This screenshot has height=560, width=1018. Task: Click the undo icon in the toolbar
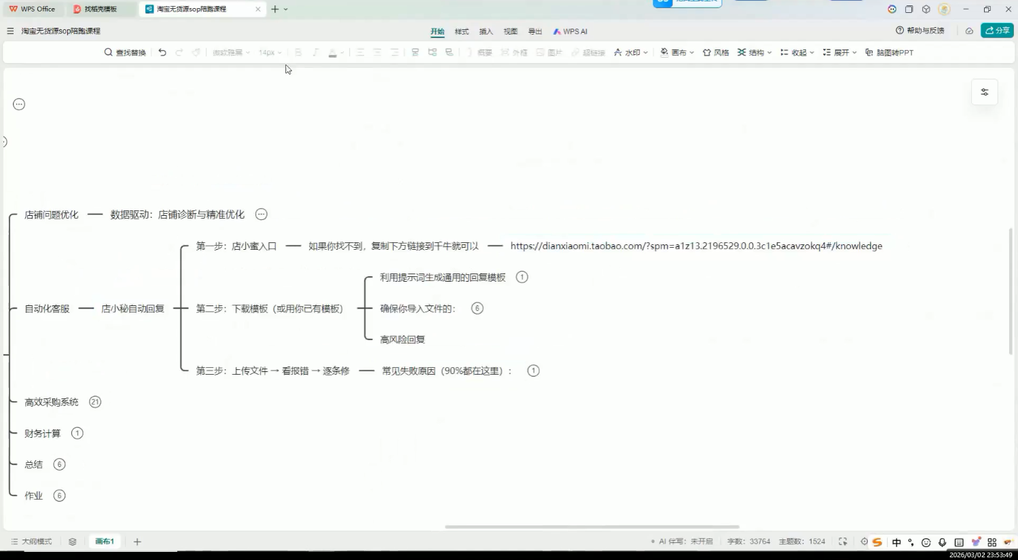[162, 52]
